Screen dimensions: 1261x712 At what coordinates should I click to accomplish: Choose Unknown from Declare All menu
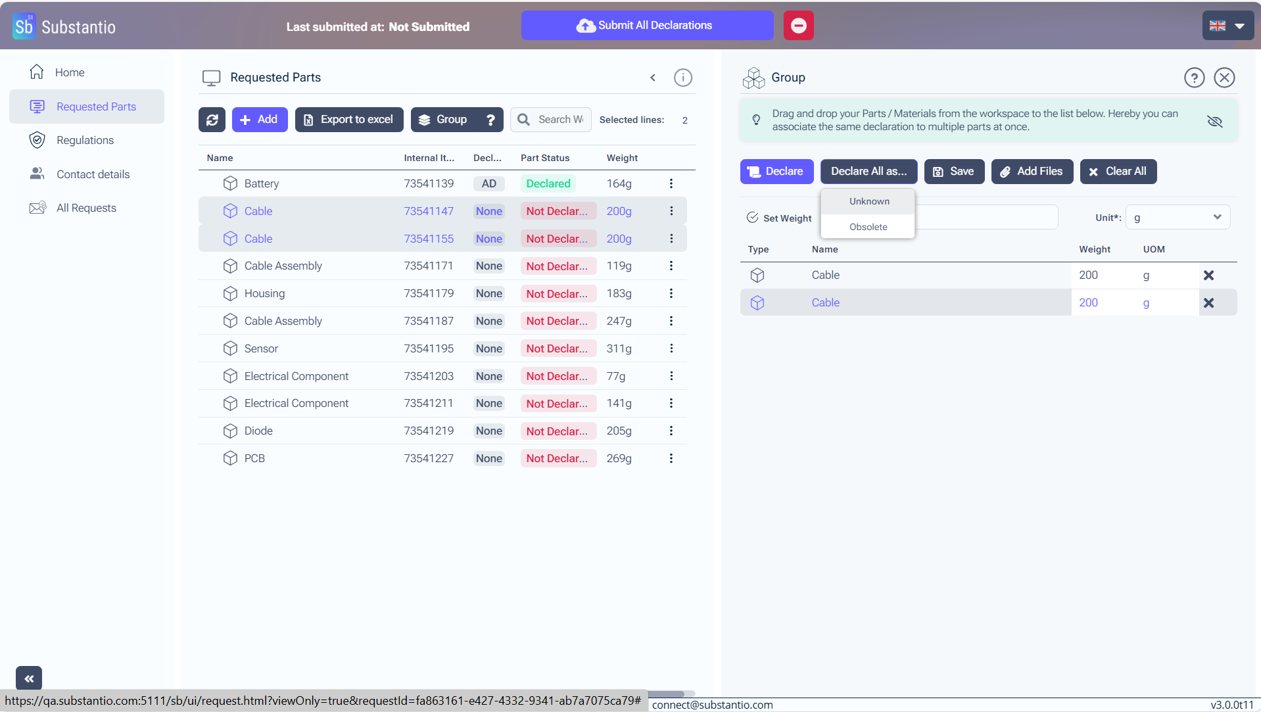[x=868, y=201]
